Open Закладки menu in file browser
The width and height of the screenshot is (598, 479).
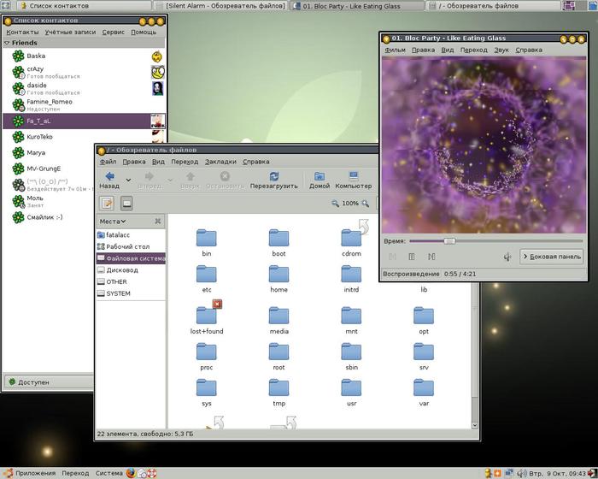[x=220, y=162]
